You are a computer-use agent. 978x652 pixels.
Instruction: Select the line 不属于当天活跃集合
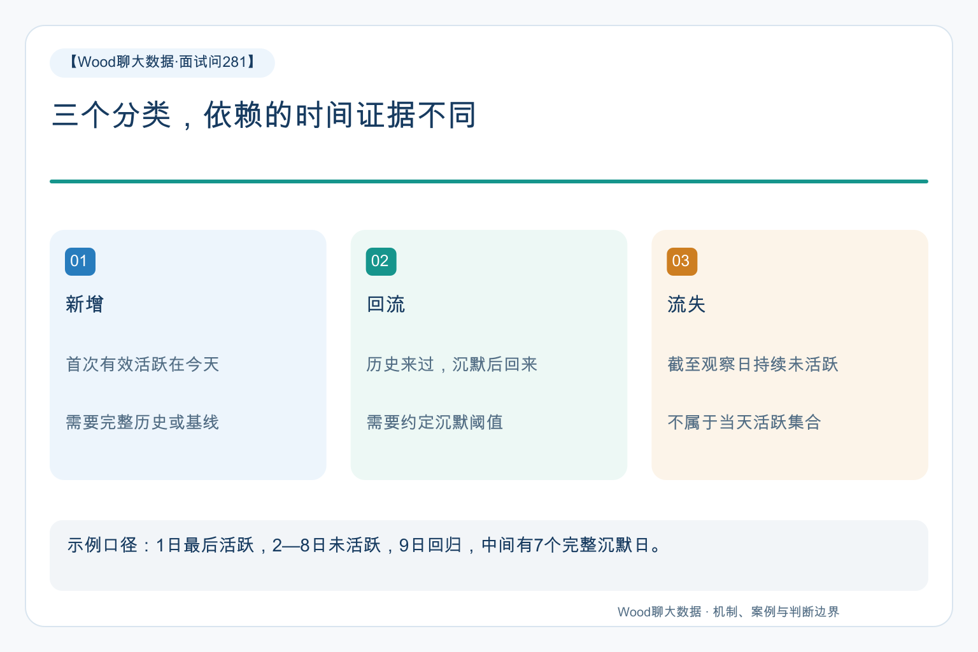(744, 422)
